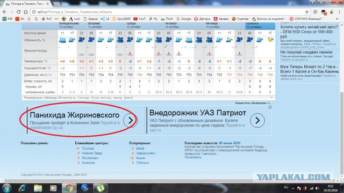The image size is (344, 193).
Task: Open the СРОЧНО: Военный bookmark
Action: (306, 19)
